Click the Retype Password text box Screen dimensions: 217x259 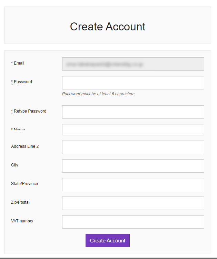coord(133,112)
